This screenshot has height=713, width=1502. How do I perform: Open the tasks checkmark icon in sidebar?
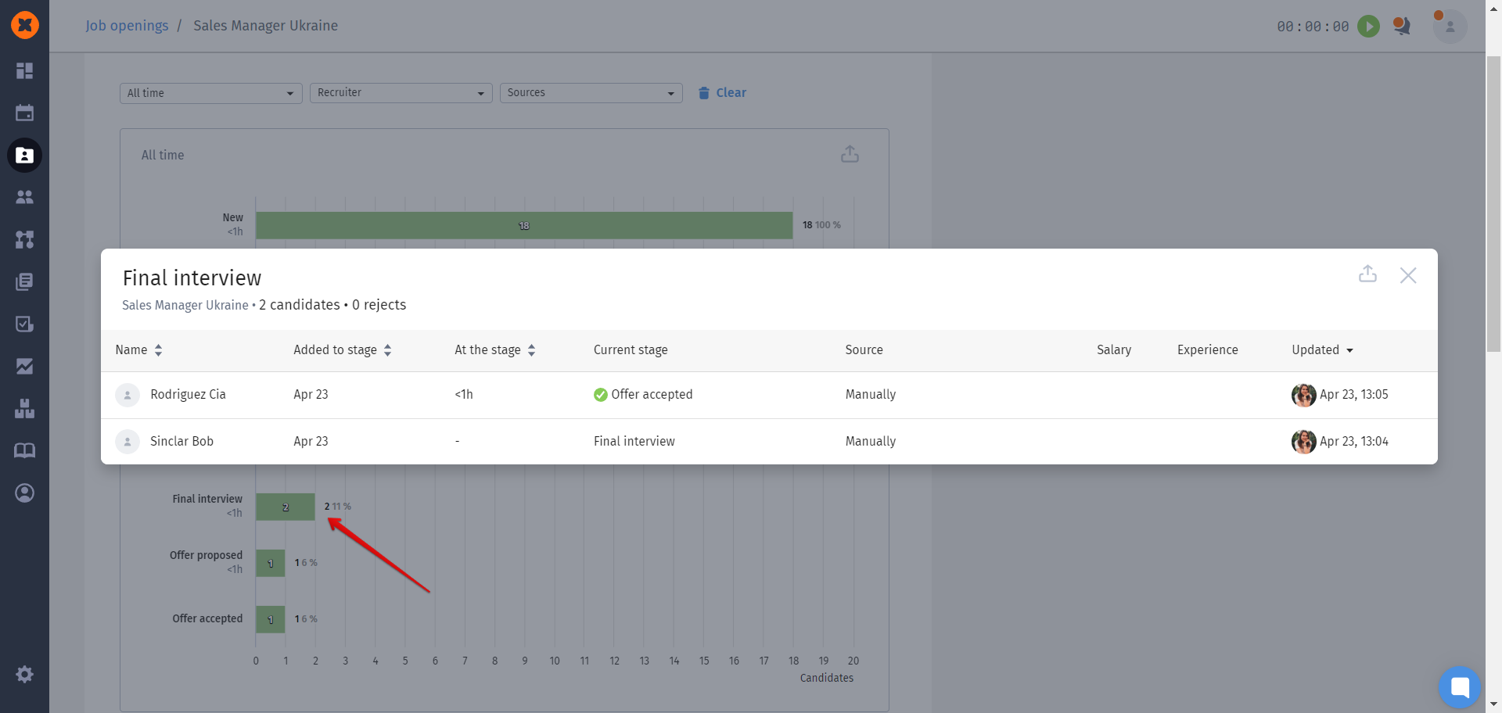coord(25,324)
